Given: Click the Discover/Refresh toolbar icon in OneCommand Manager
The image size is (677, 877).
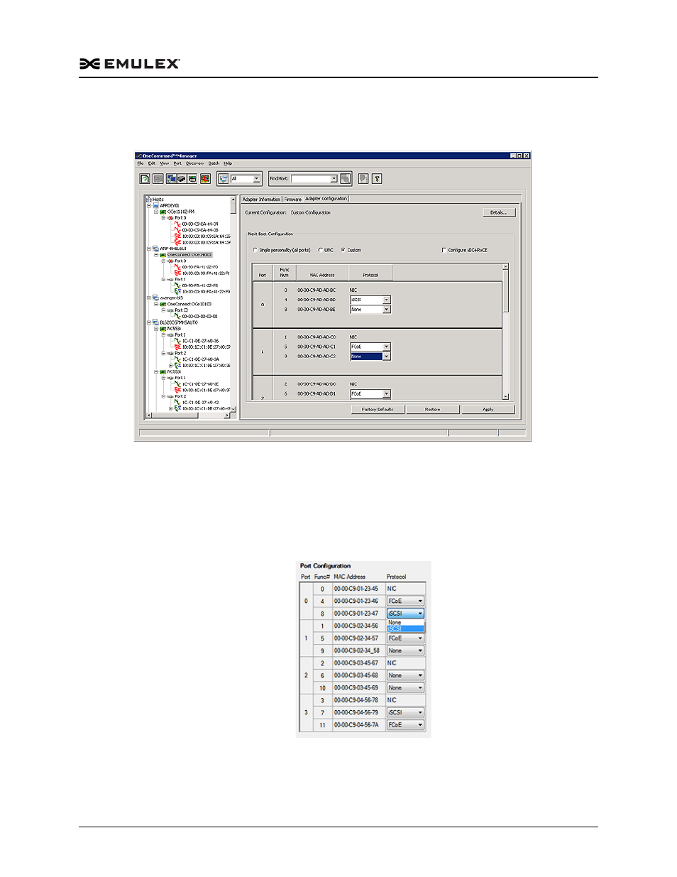Looking at the screenshot, I should 145,179.
